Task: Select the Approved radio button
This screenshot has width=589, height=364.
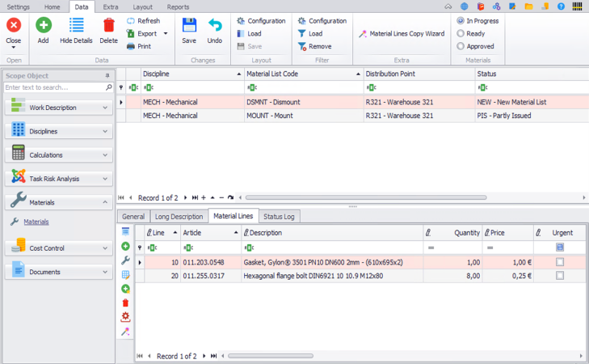Action: (461, 46)
